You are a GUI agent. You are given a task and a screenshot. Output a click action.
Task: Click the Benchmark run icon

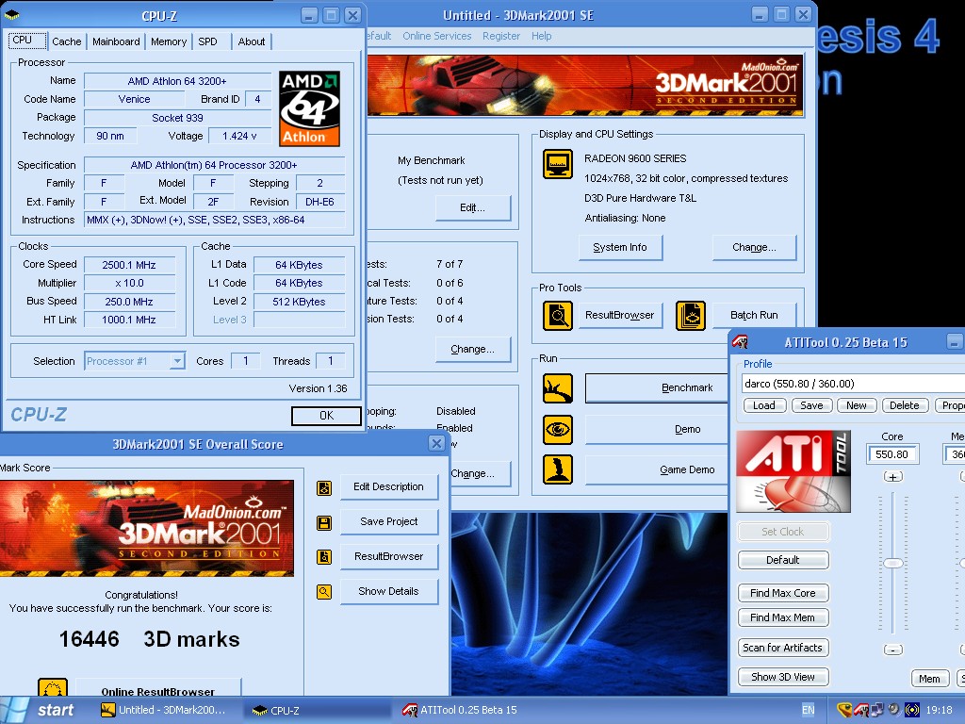point(558,388)
